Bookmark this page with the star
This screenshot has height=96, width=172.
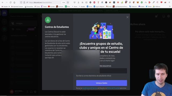pos(68,2)
